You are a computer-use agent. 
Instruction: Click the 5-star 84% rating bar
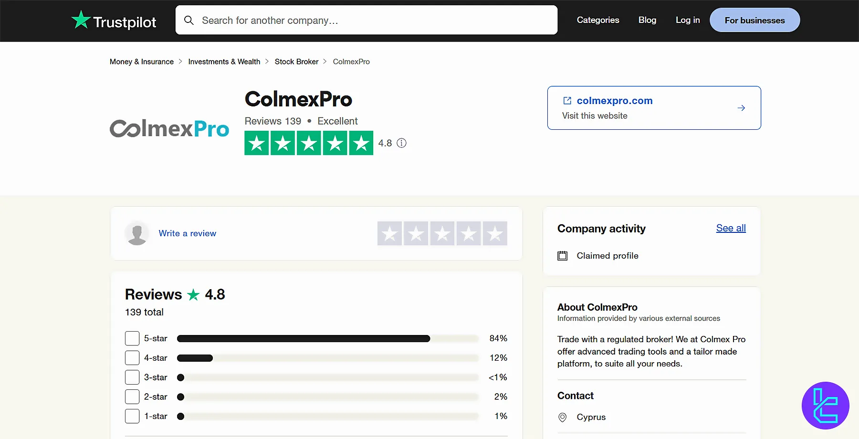pos(327,338)
